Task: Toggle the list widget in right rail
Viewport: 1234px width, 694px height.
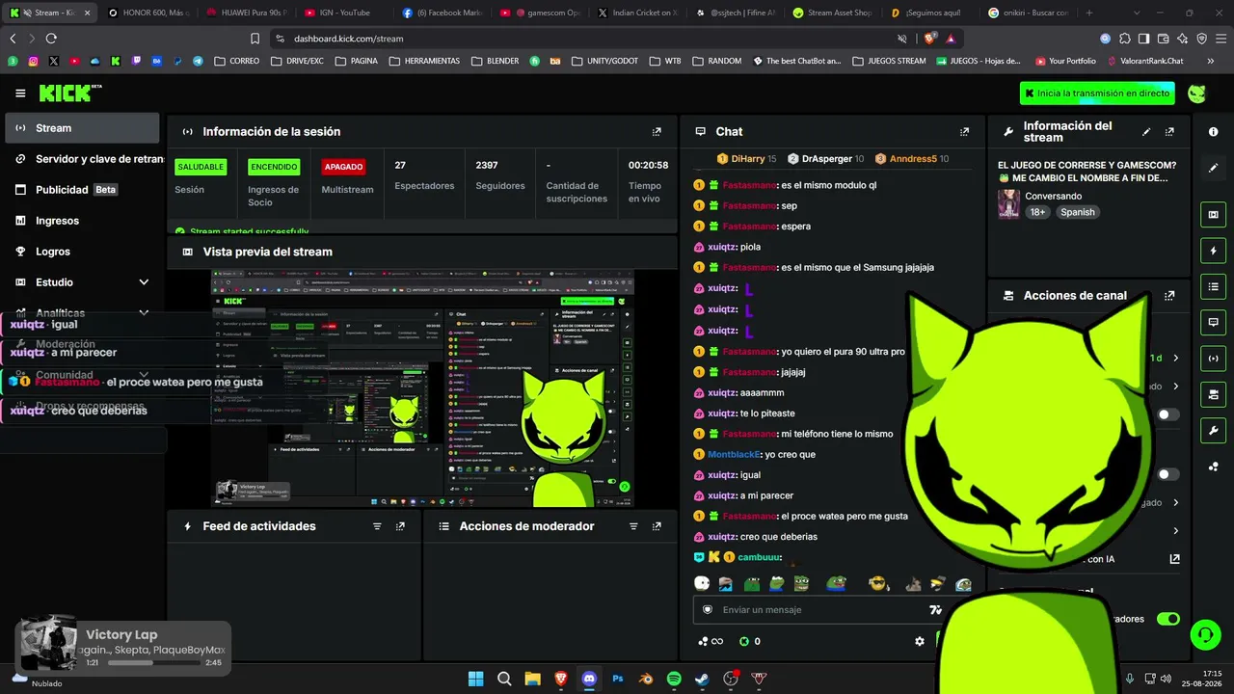Action: click(x=1213, y=286)
